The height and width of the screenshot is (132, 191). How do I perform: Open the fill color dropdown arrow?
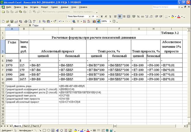pyautogui.click(x=175, y=17)
